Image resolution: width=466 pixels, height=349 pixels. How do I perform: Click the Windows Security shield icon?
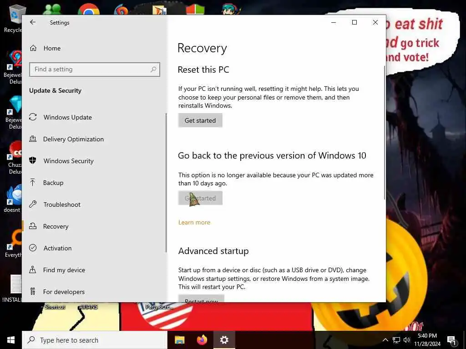pos(33,160)
